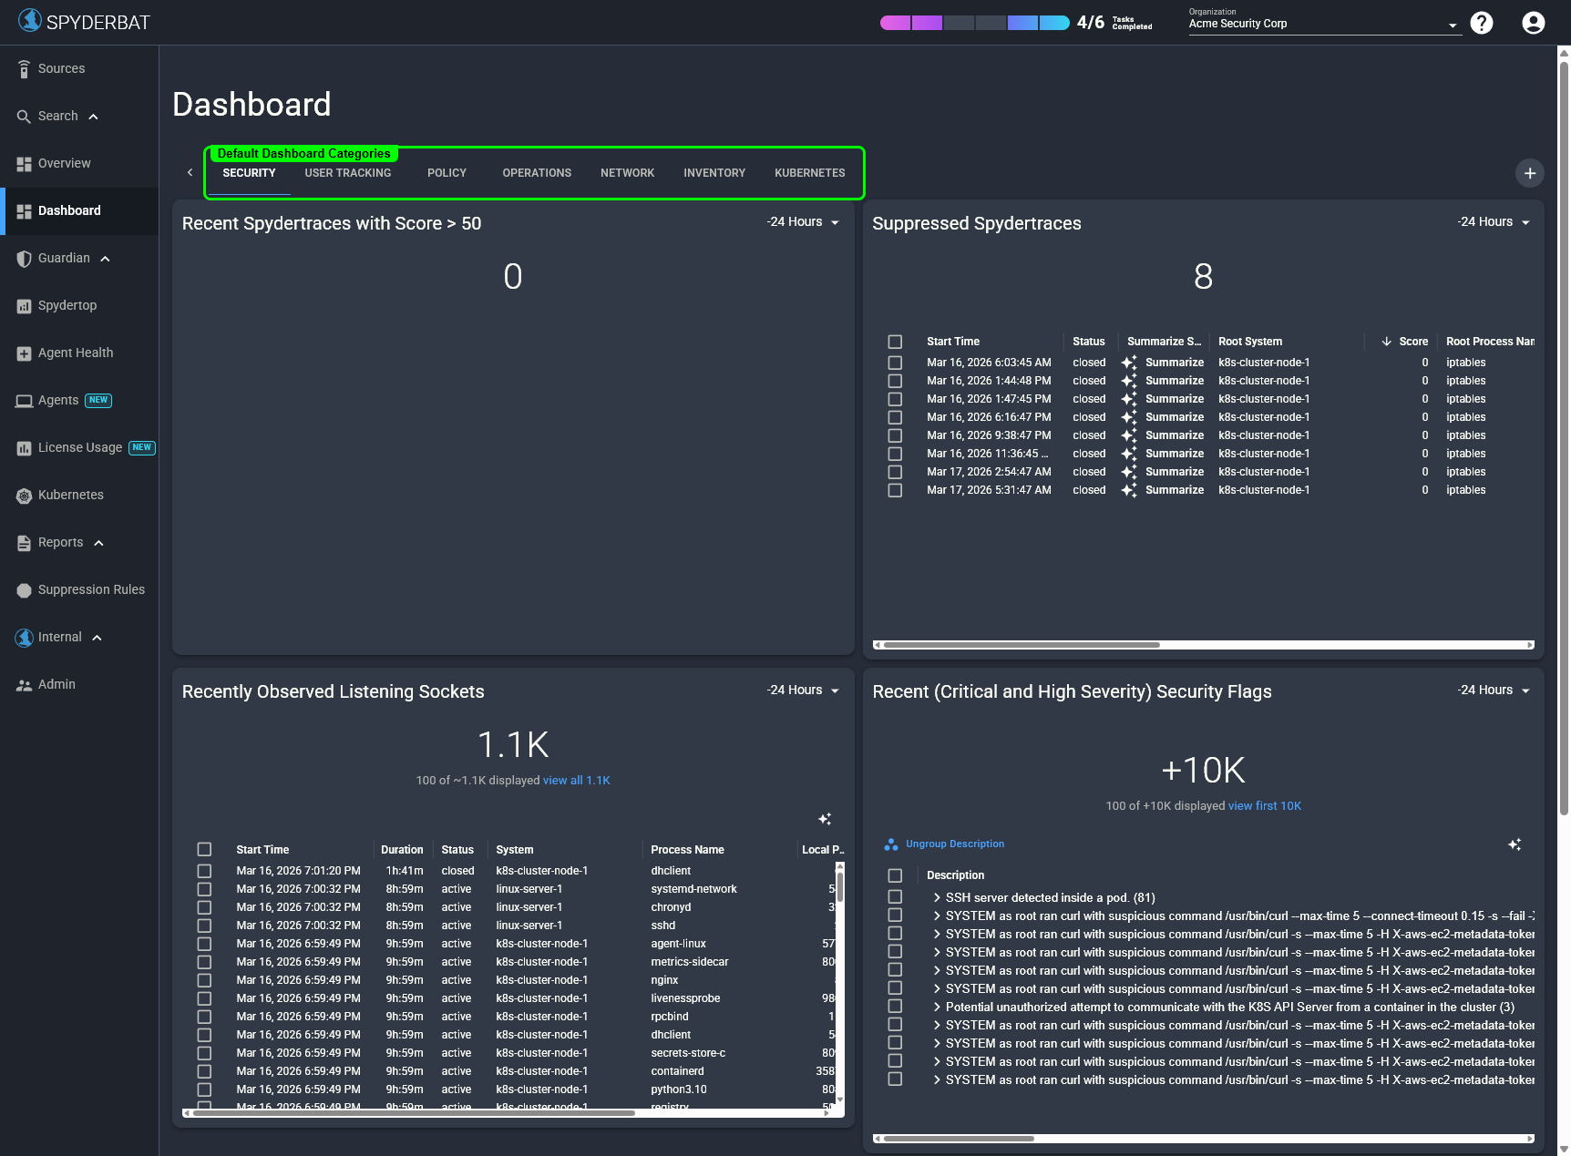Open the Spydertop sidebar section
The image size is (1571, 1156).
point(67,305)
